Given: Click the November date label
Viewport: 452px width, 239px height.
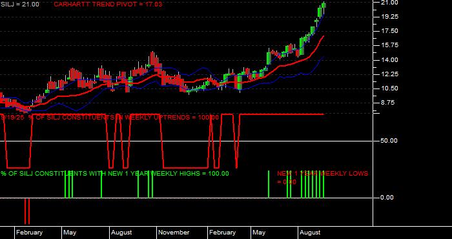Looking at the screenshot, I should [x=174, y=233].
